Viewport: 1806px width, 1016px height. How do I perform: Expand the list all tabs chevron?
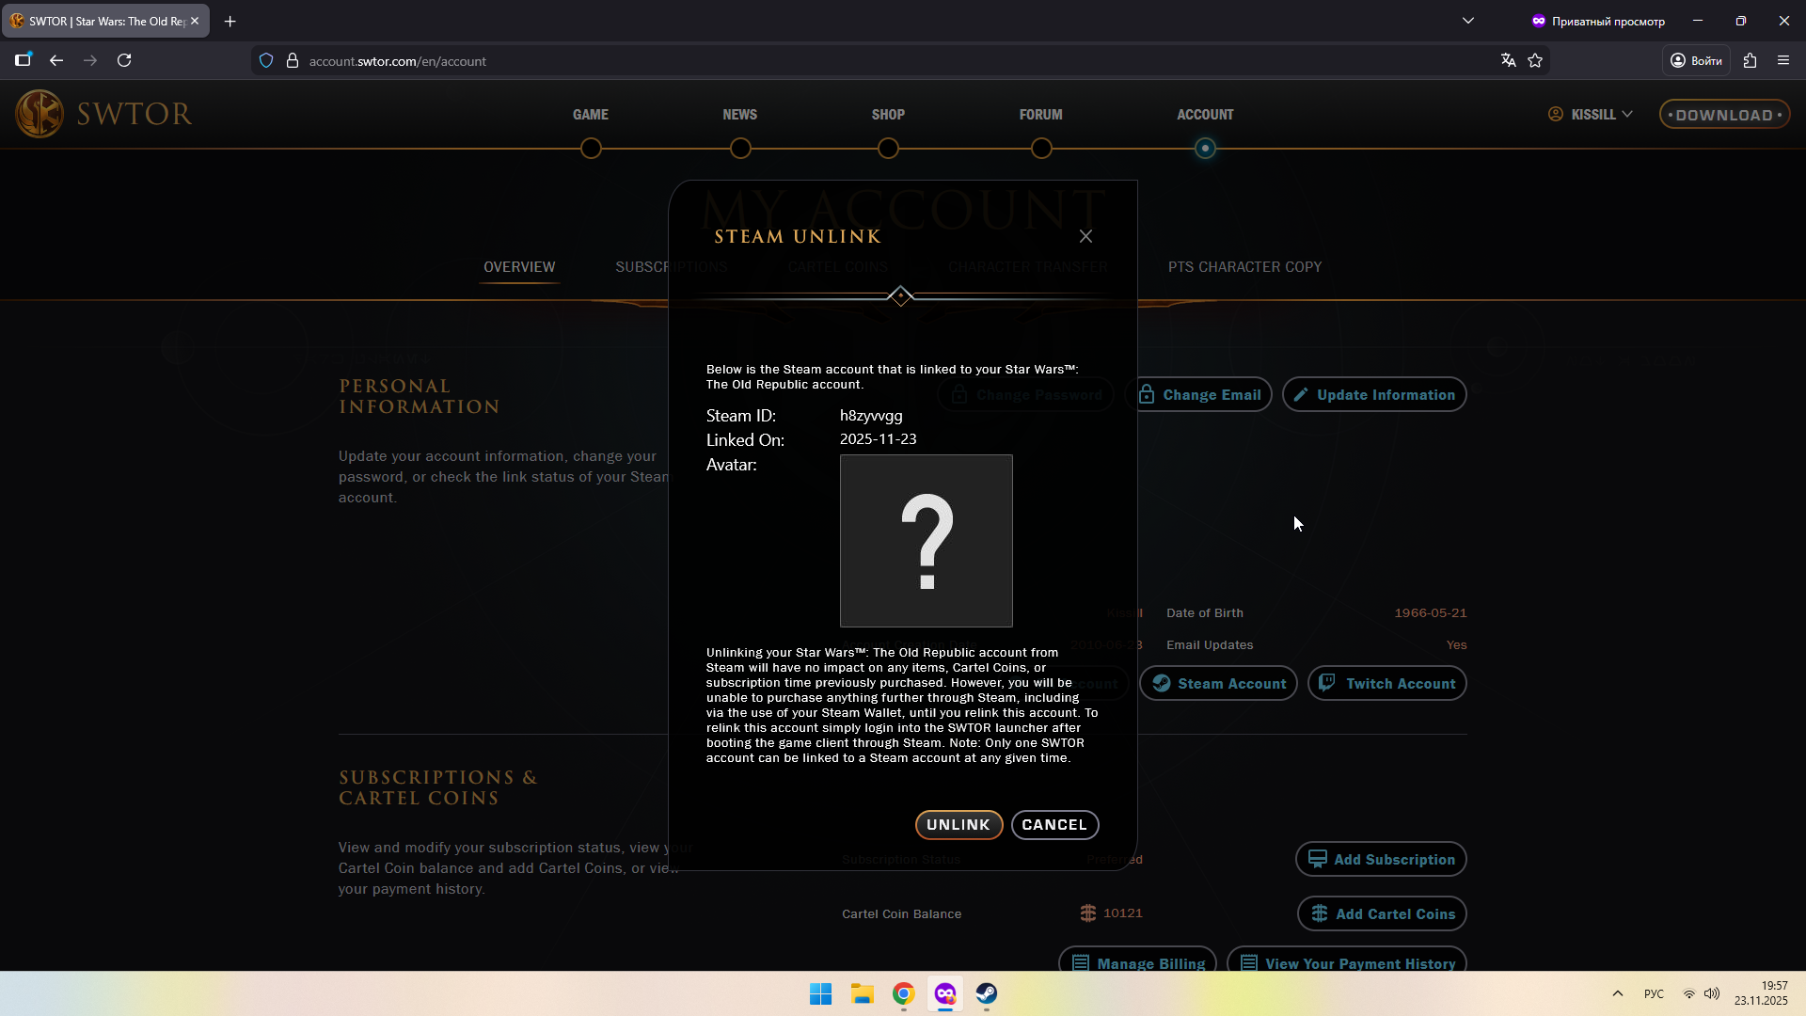click(x=1467, y=21)
